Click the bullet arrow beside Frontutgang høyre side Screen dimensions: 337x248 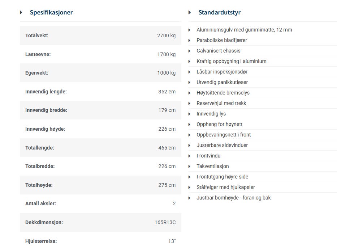[189, 177]
